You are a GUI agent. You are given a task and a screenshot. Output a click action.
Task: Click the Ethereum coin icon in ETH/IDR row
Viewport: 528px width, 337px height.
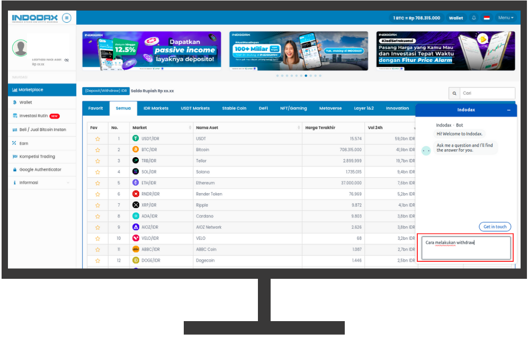136,183
